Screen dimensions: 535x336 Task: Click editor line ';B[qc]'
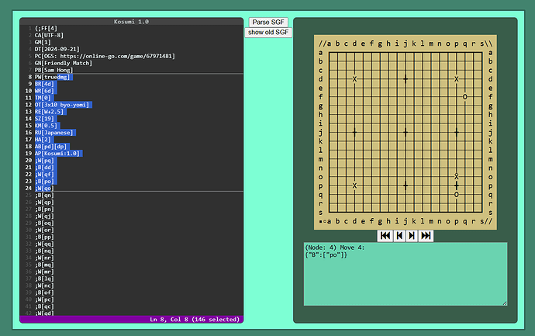44,307
